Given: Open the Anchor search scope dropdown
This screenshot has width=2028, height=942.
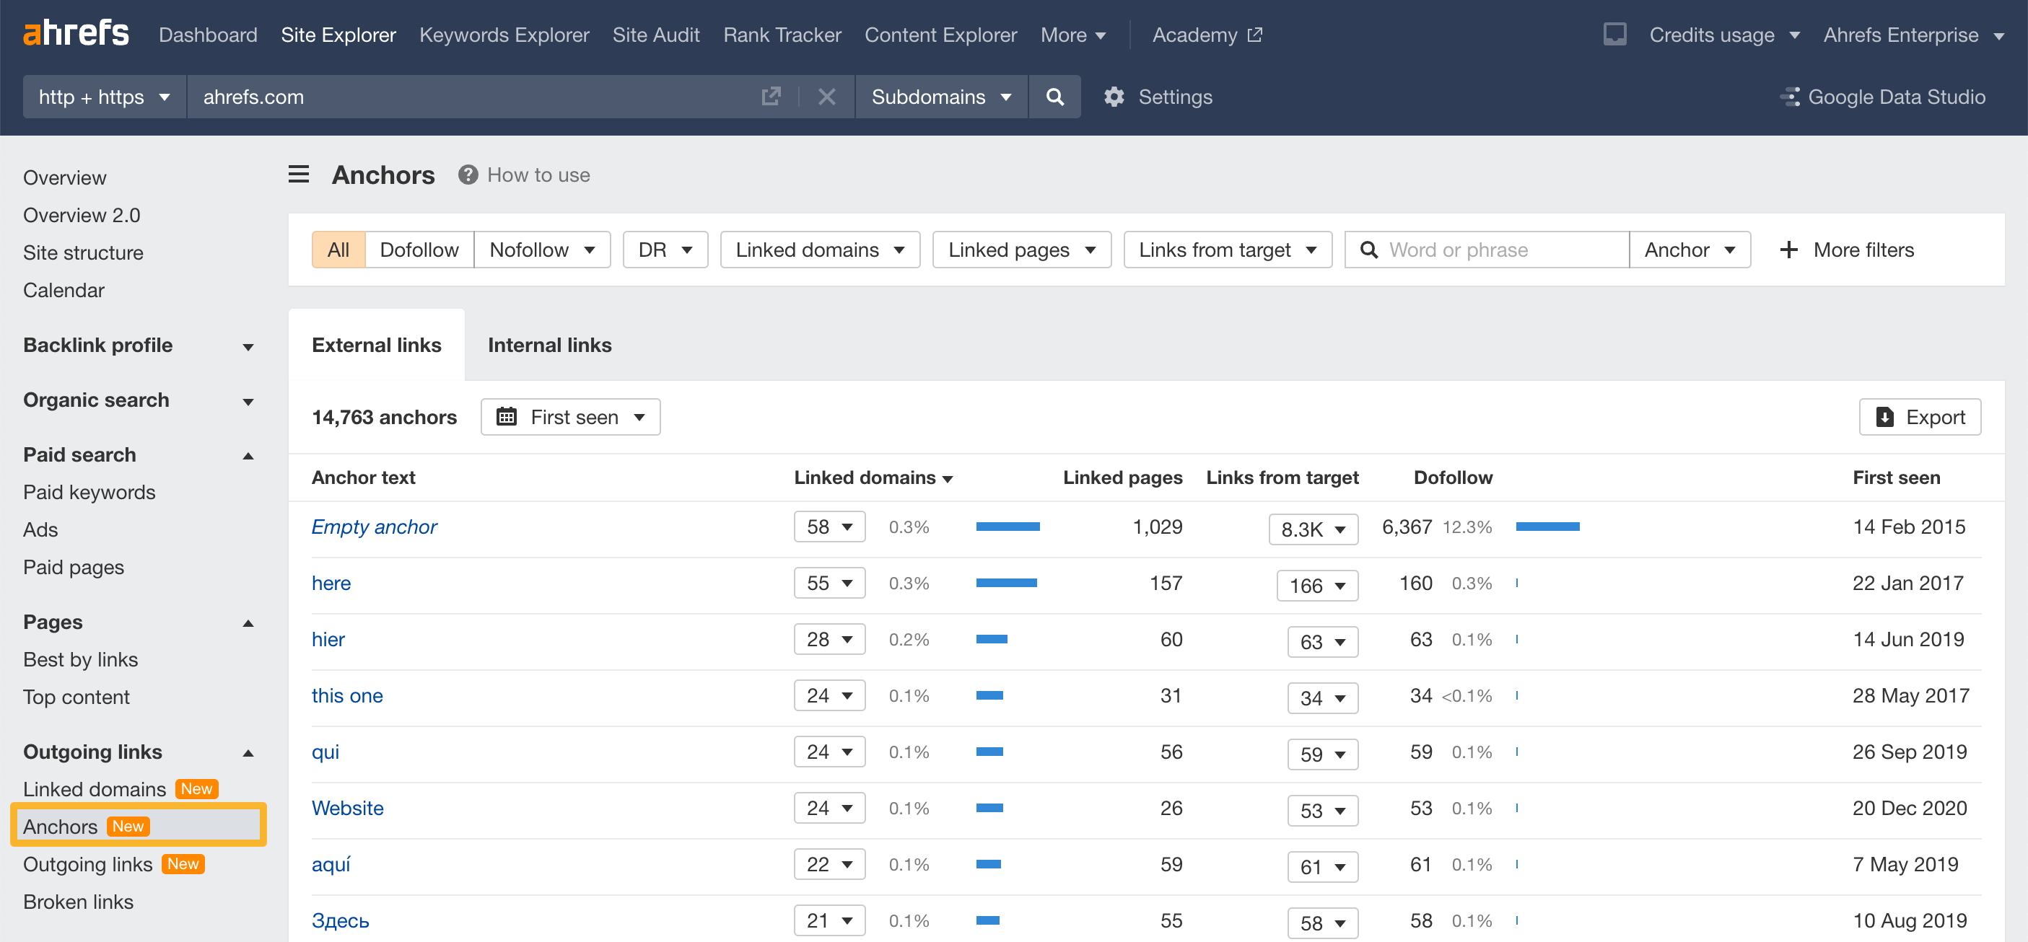Looking at the screenshot, I should (x=1690, y=250).
